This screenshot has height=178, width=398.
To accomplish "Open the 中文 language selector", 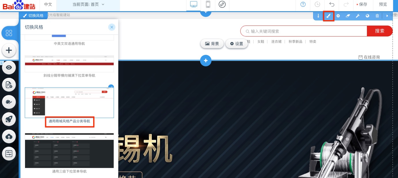I will coord(48,5).
